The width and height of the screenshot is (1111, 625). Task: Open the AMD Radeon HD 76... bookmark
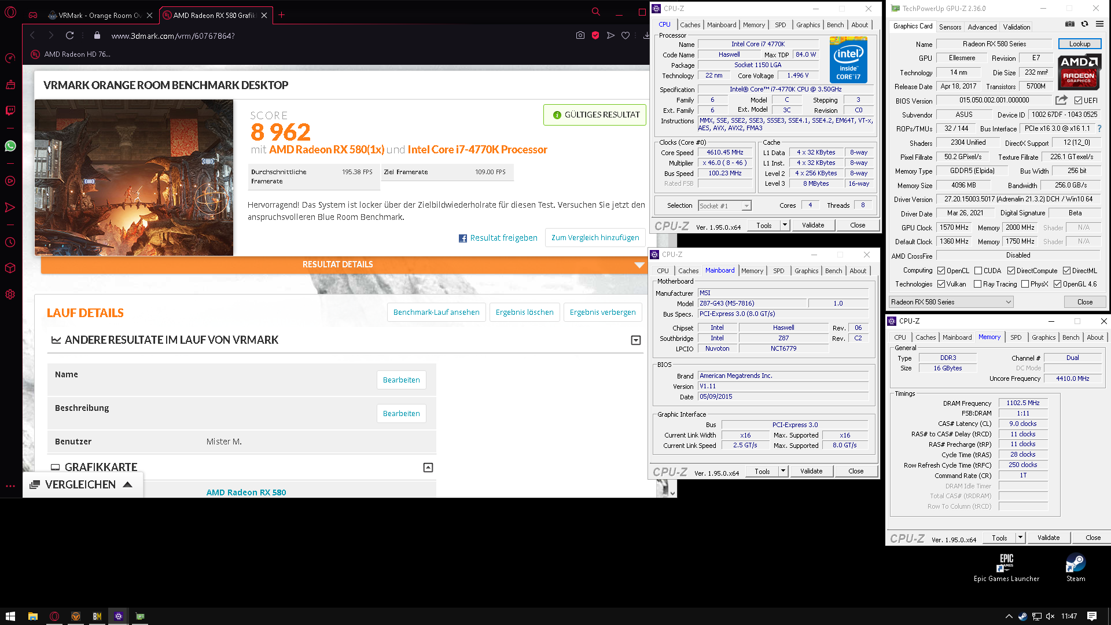tap(71, 54)
